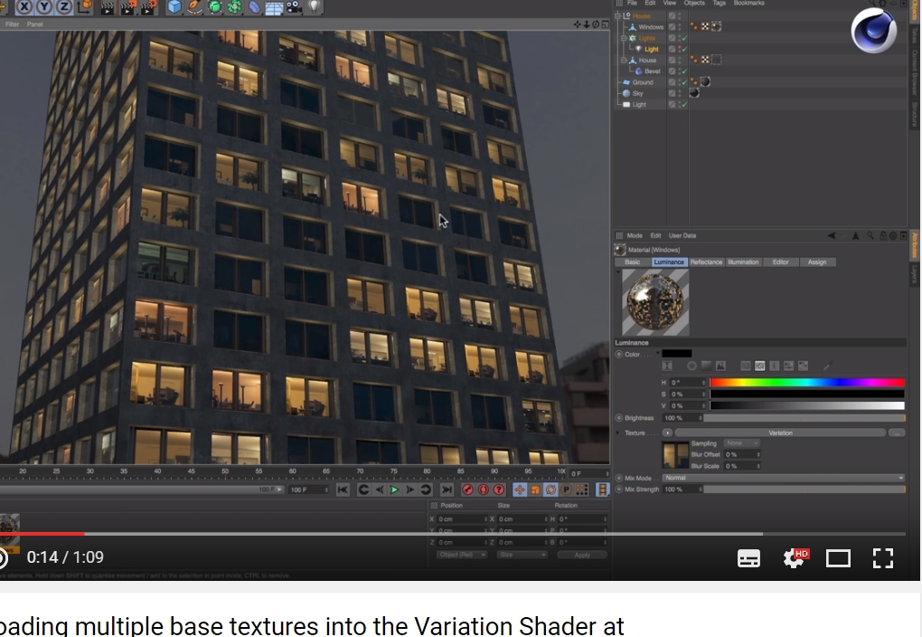
Task: Click on the Value gradient slider
Action: [x=806, y=405]
